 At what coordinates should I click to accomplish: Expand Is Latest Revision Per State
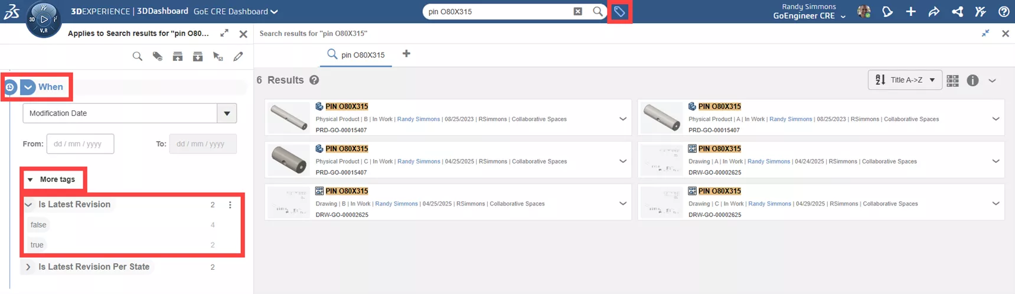pos(28,267)
